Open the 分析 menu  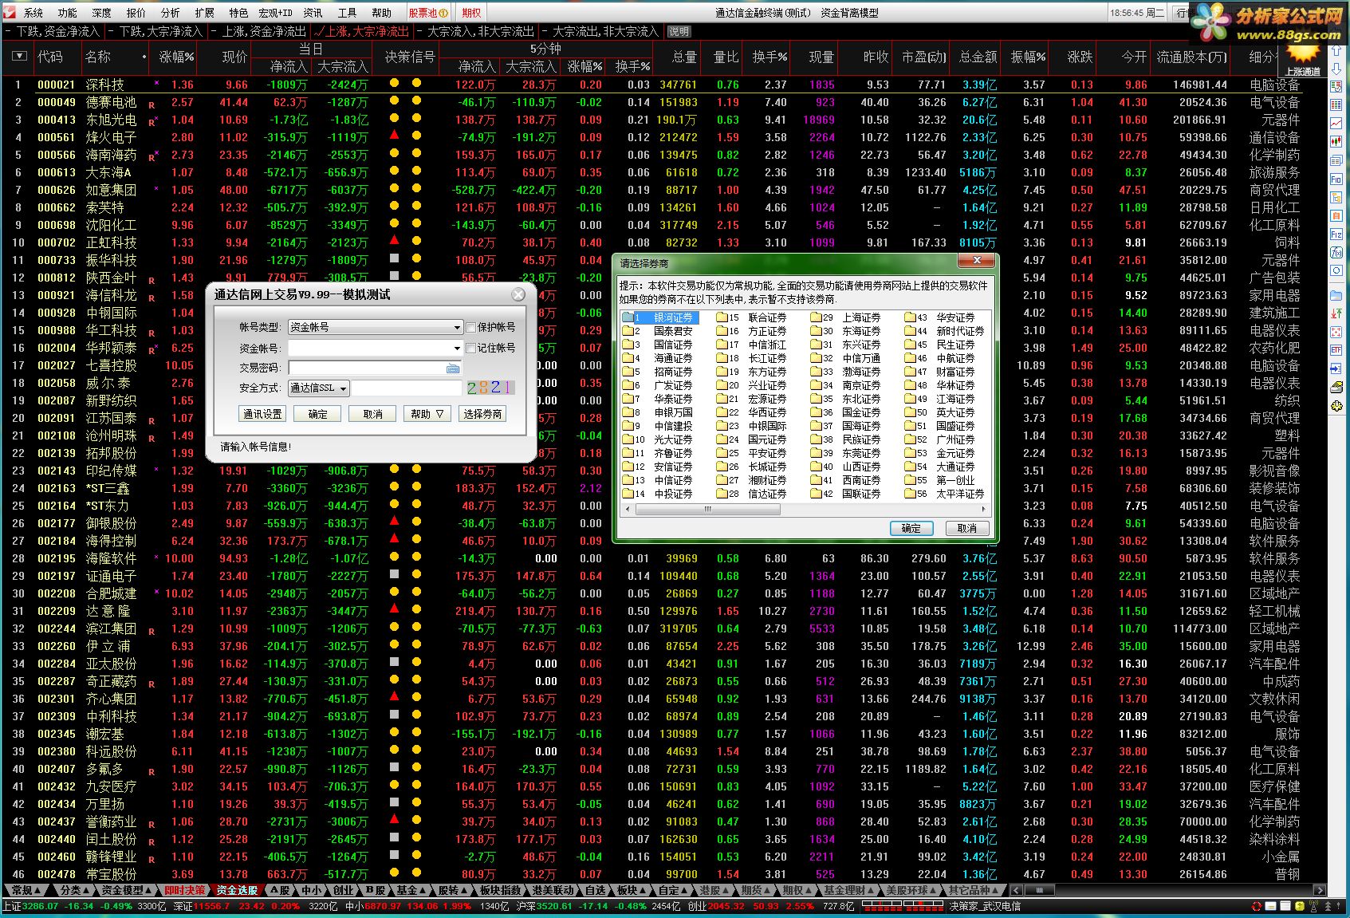click(x=170, y=13)
